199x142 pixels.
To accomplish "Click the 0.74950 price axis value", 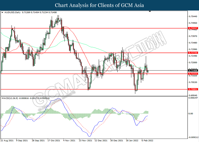I will pyautogui.click(x=193, y=23).
